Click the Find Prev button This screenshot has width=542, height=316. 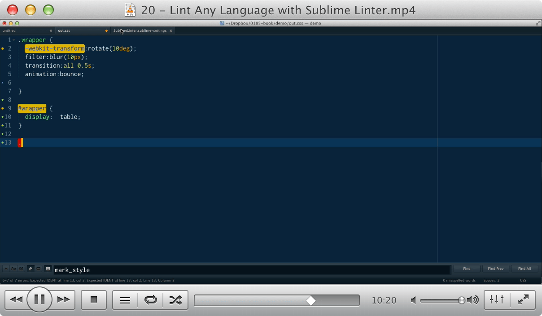[495, 268]
